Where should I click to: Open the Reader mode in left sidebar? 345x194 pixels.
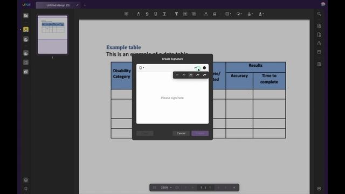coord(26,16)
